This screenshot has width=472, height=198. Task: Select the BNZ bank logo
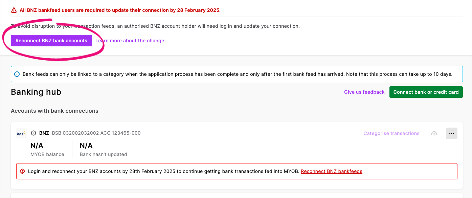coord(21,133)
